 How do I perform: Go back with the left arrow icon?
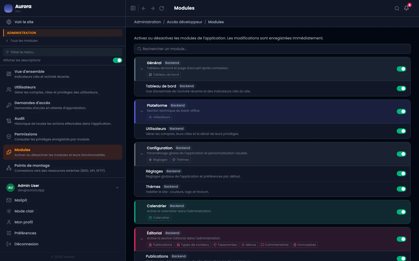[x=144, y=8]
